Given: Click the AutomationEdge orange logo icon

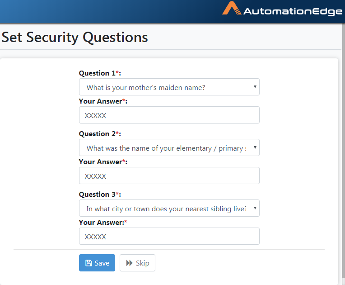Looking at the screenshot, I should 232,8.
